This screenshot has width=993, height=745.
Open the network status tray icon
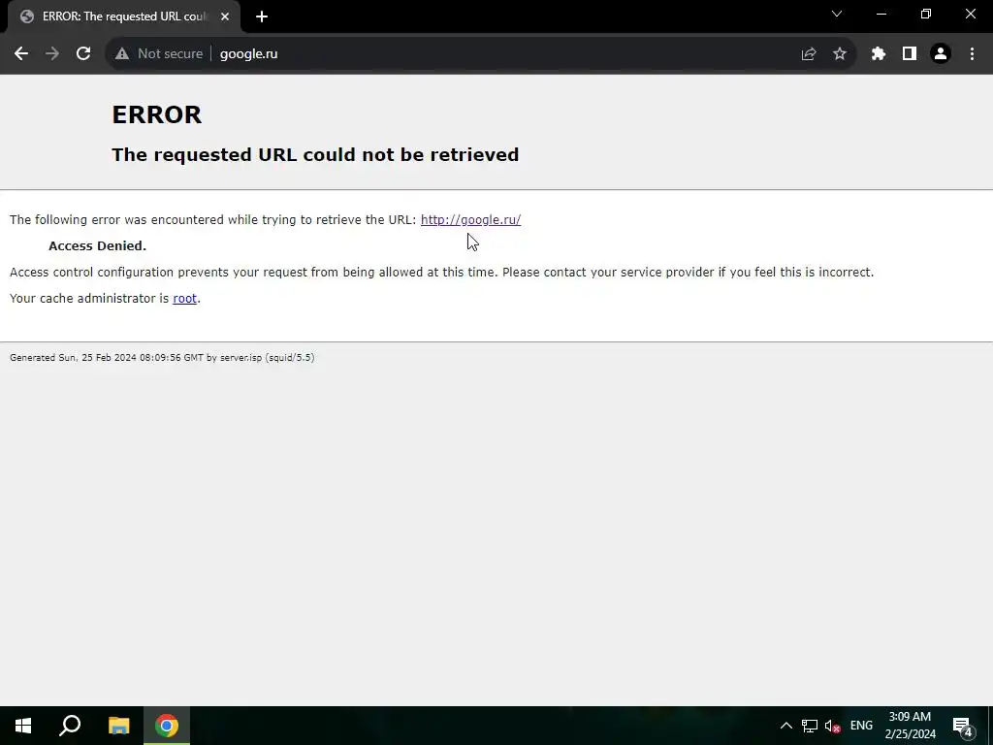[810, 726]
